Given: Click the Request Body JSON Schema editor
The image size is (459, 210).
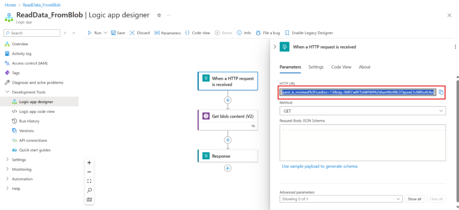Looking at the screenshot, I should pyautogui.click(x=363, y=142).
